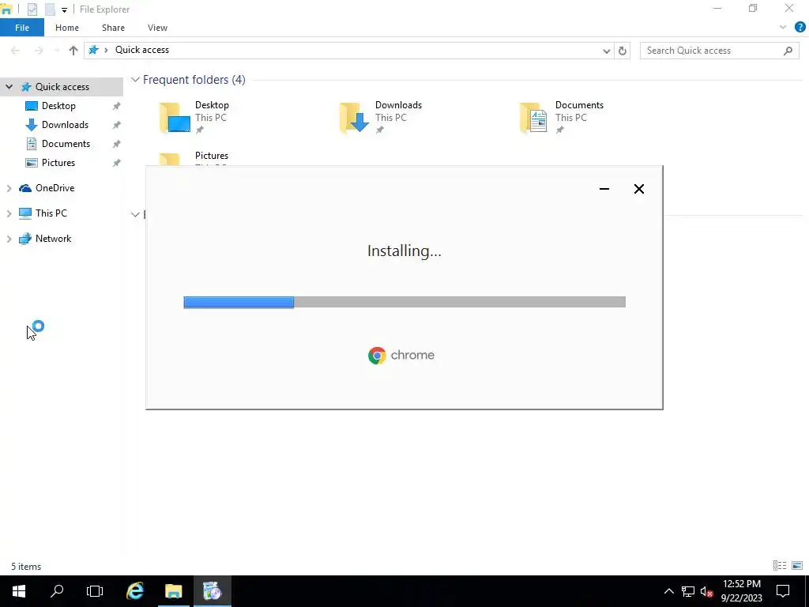The image size is (809, 607).
Task: Click the Chrome logo in installer
Action: coord(401,355)
